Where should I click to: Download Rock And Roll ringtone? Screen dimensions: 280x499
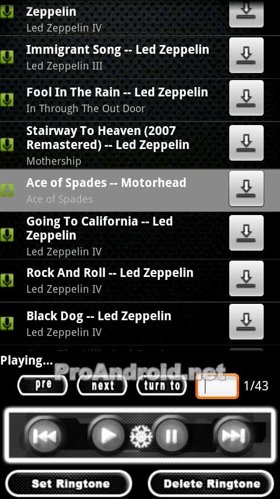[246, 279]
